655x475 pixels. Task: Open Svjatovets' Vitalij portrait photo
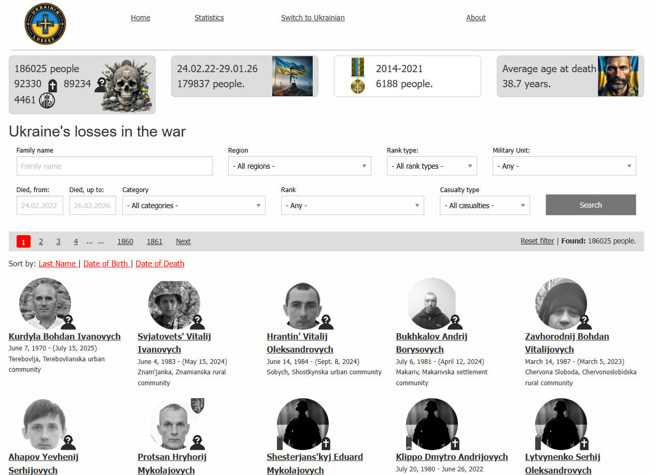[174, 304]
